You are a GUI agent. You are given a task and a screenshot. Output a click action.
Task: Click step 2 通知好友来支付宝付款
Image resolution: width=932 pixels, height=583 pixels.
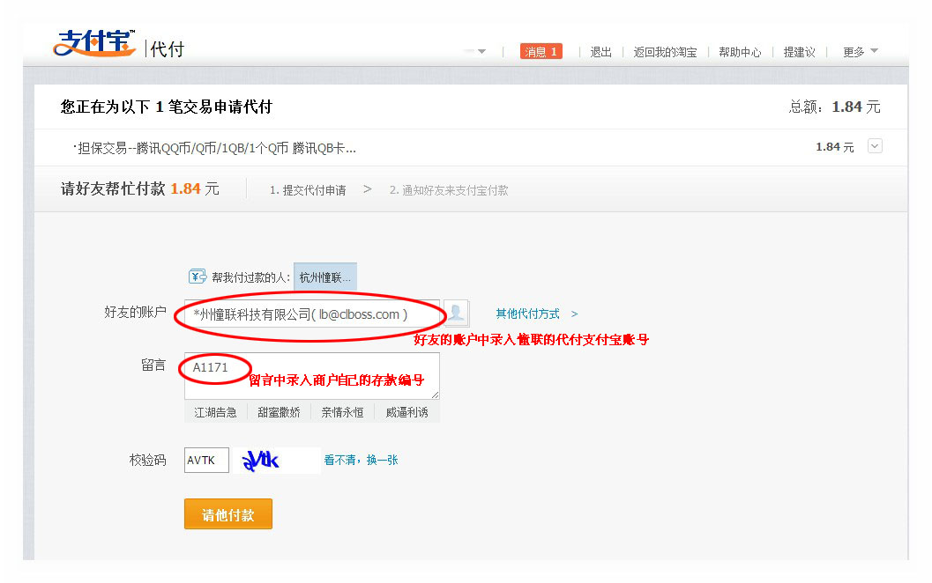[x=449, y=190]
